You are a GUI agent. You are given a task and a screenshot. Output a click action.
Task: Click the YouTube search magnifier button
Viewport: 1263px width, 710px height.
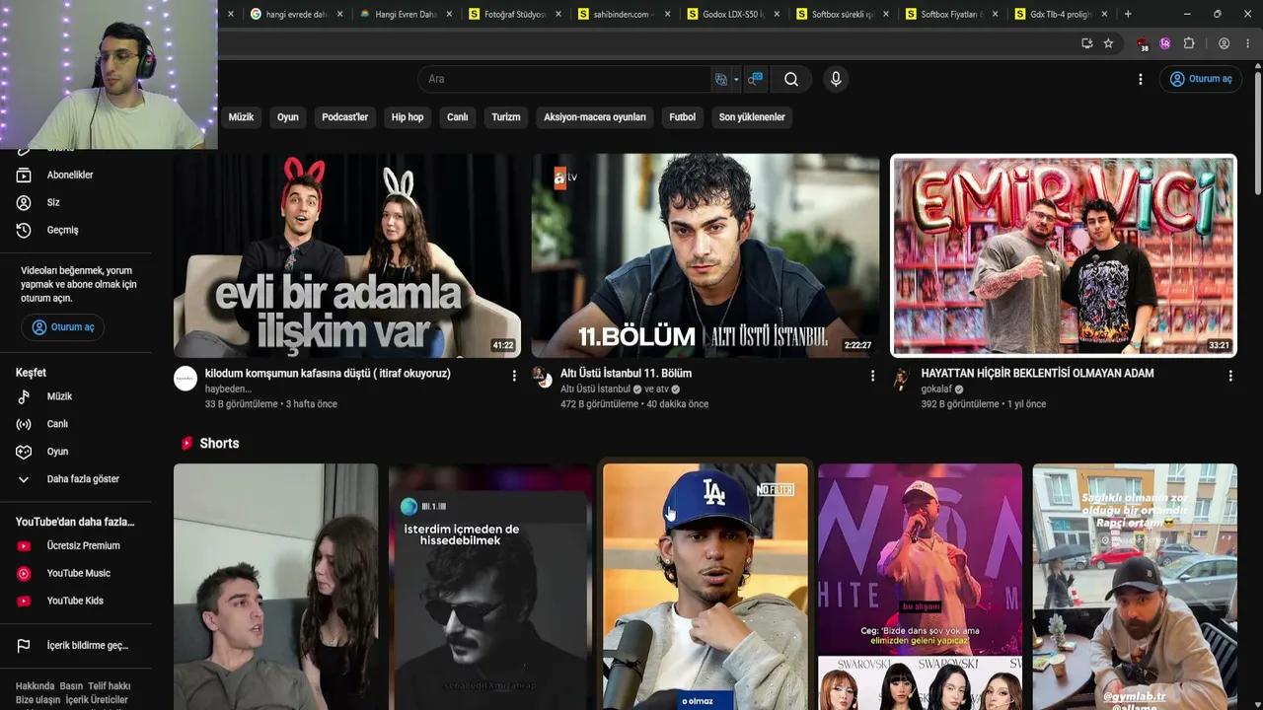point(791,79)
